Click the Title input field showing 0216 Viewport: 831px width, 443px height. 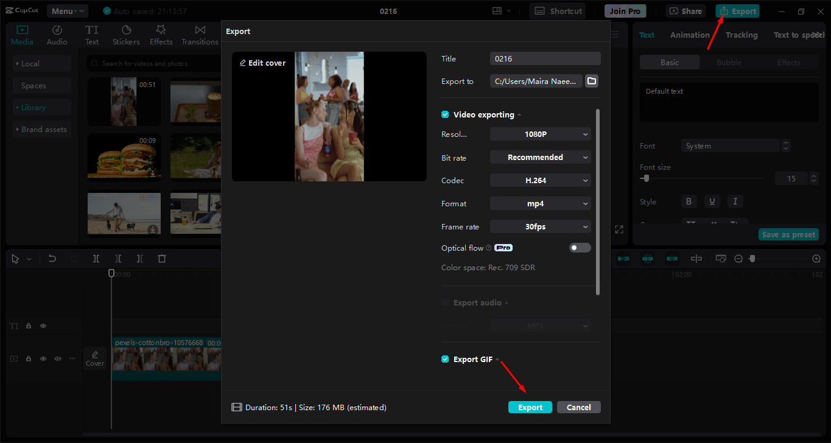545,58
